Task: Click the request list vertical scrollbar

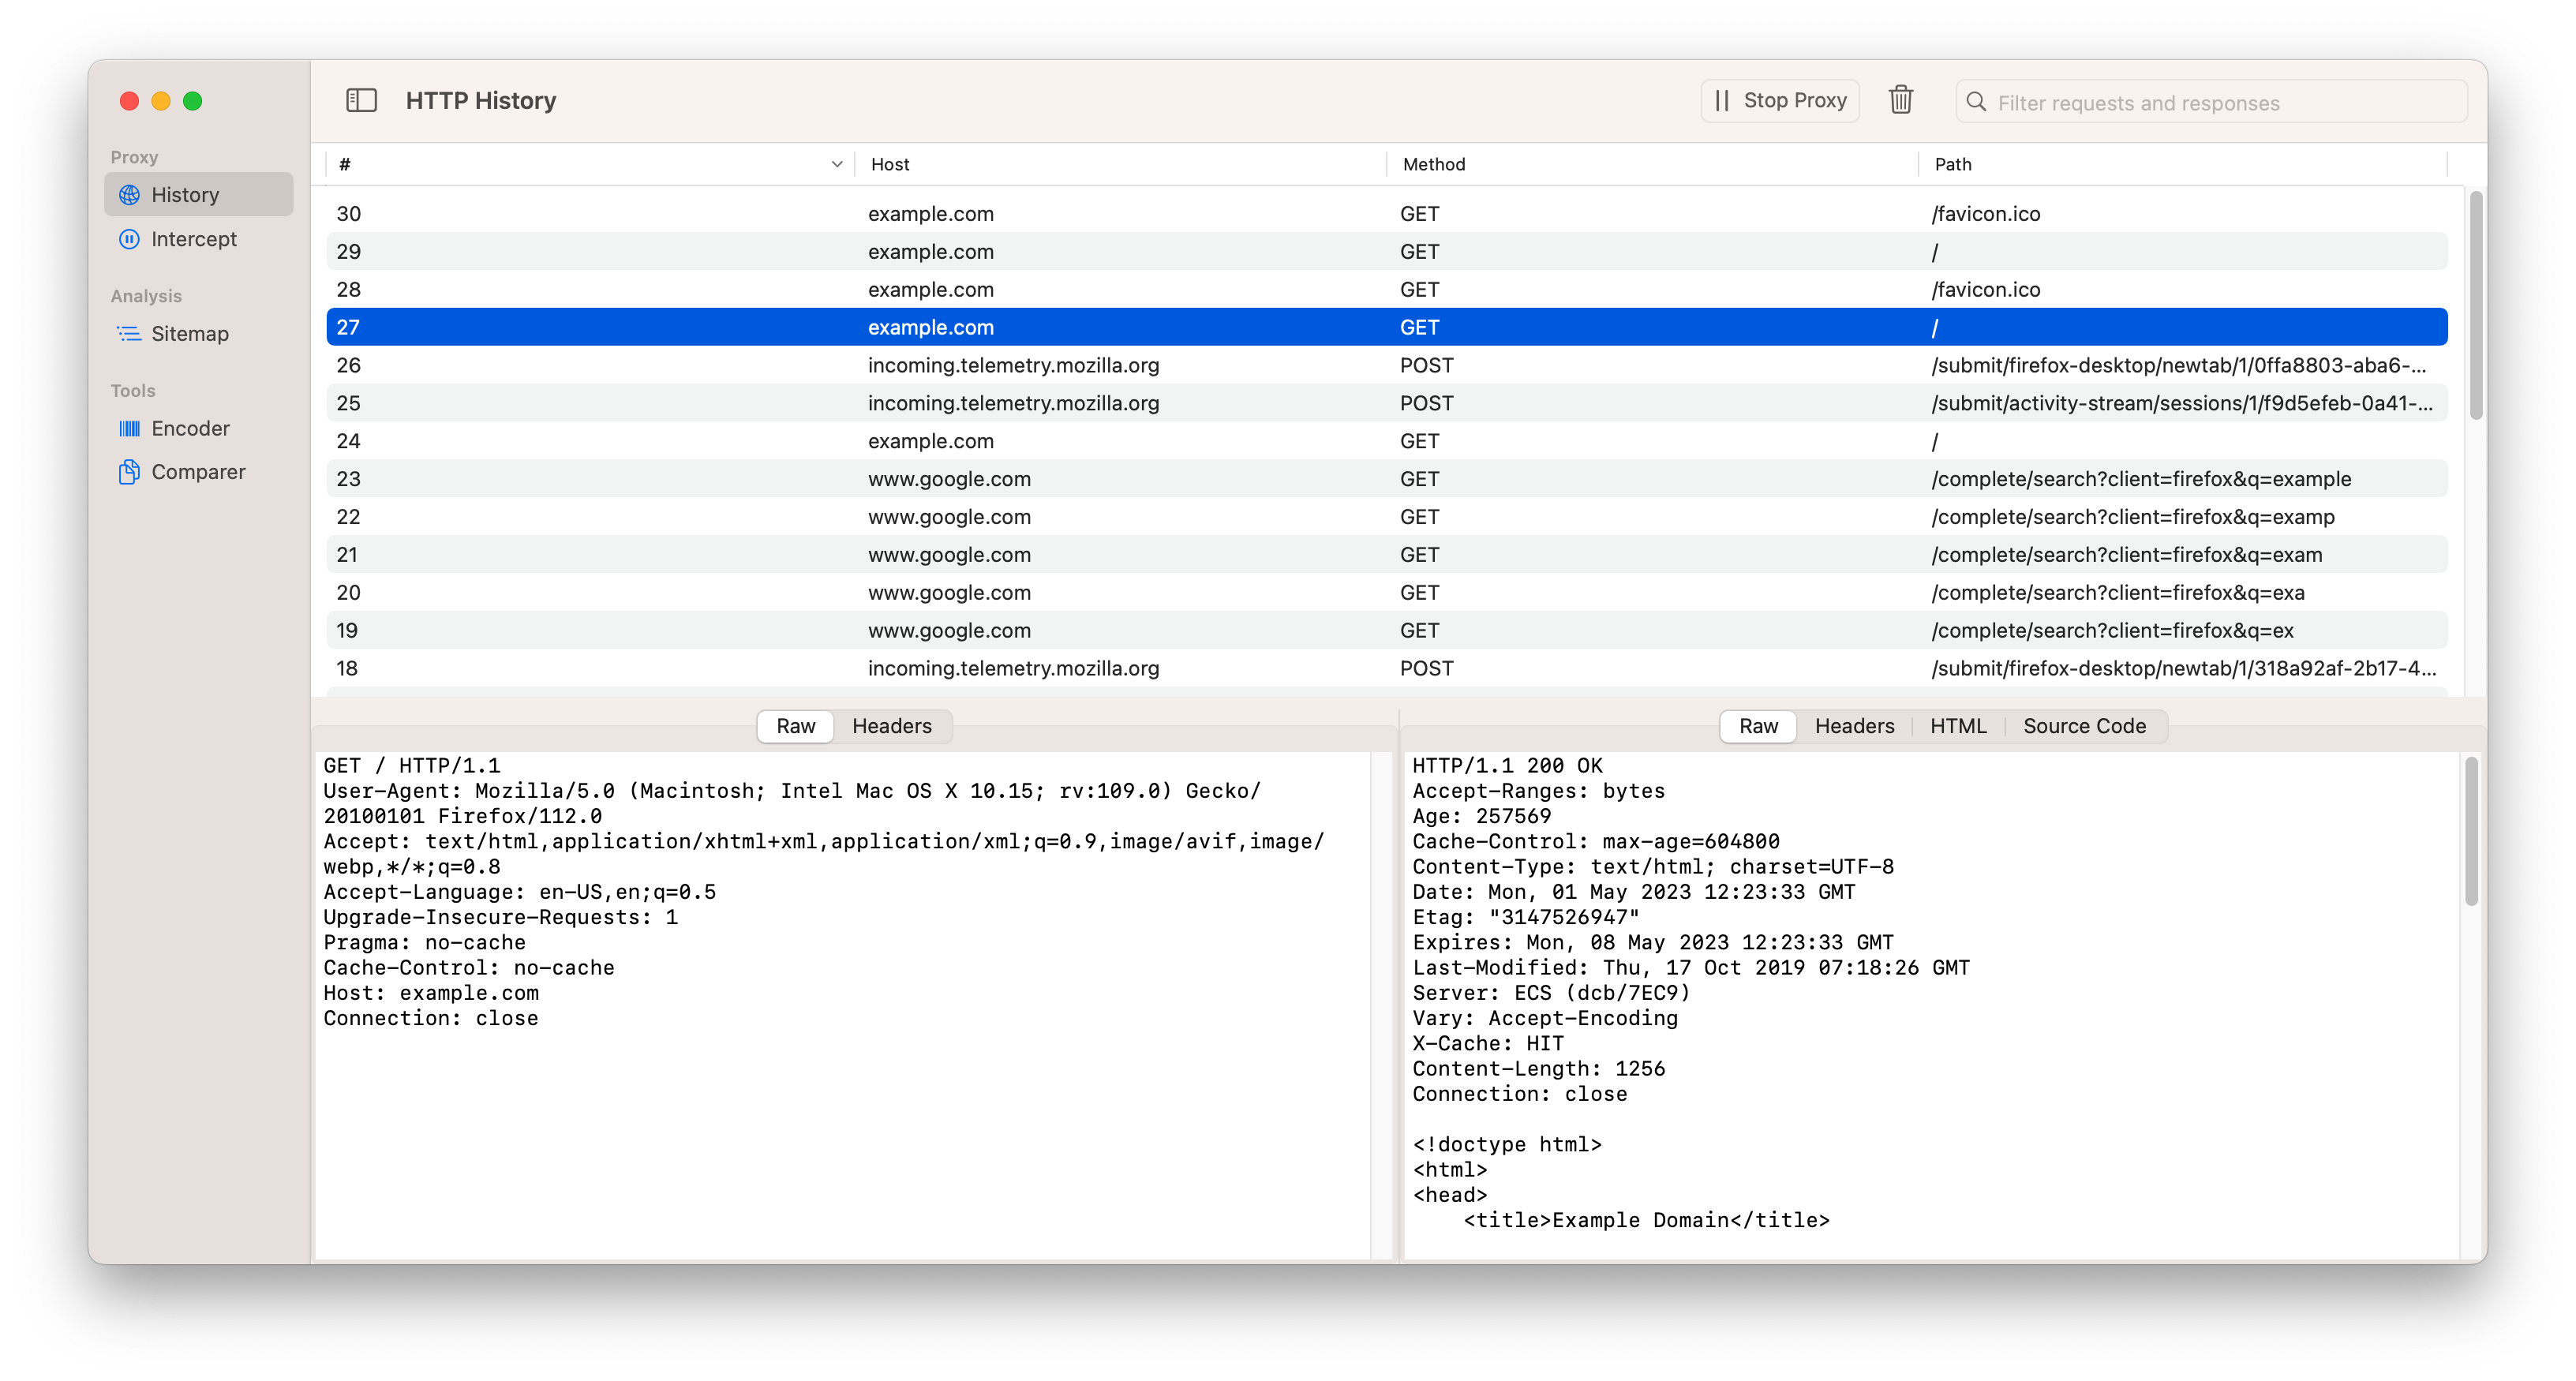Action: [2475, 305]
